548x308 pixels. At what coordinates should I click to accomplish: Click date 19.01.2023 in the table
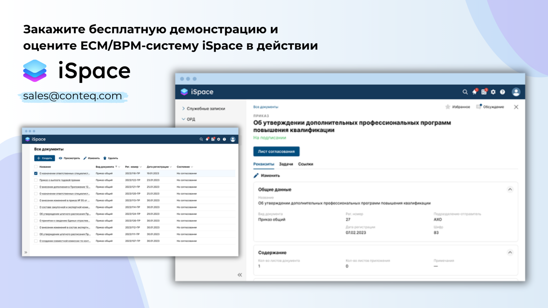click(x=153, y=173)
